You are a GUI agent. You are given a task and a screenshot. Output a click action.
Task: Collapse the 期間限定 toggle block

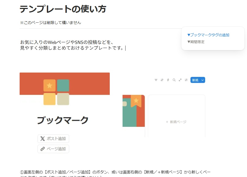[x=189, y=42]
